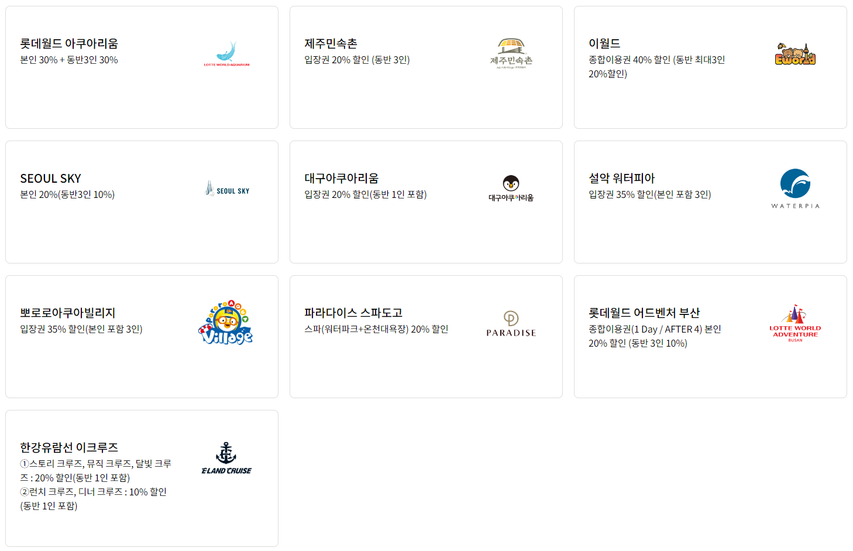Open the 제주민속촌 title
This screenshot has width=853, height=551.
click(x=331, y=43)
